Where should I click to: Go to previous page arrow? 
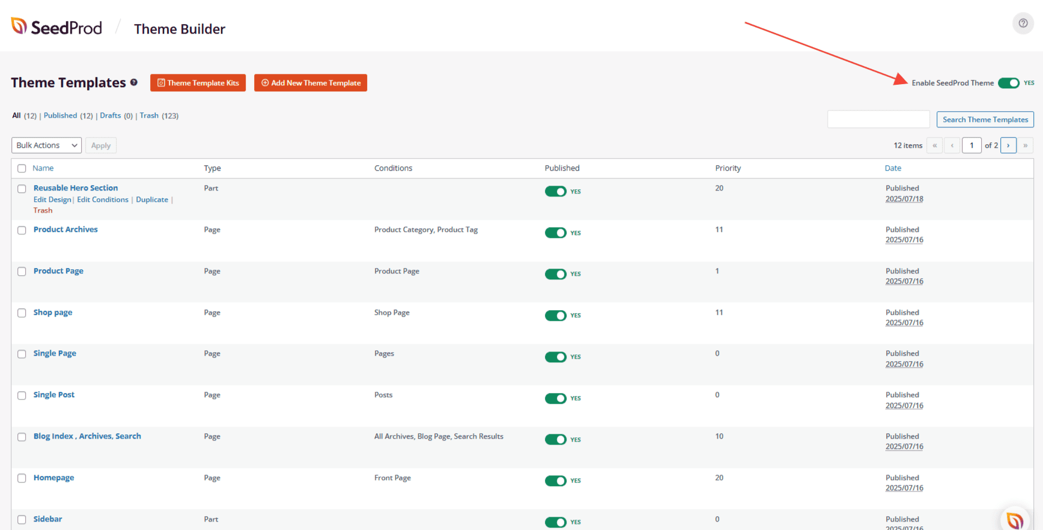coord(952,145)
